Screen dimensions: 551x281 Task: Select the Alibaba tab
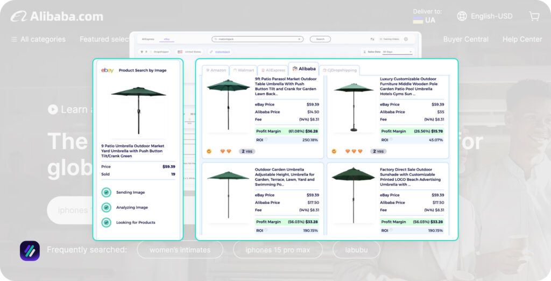click(304, 68)
